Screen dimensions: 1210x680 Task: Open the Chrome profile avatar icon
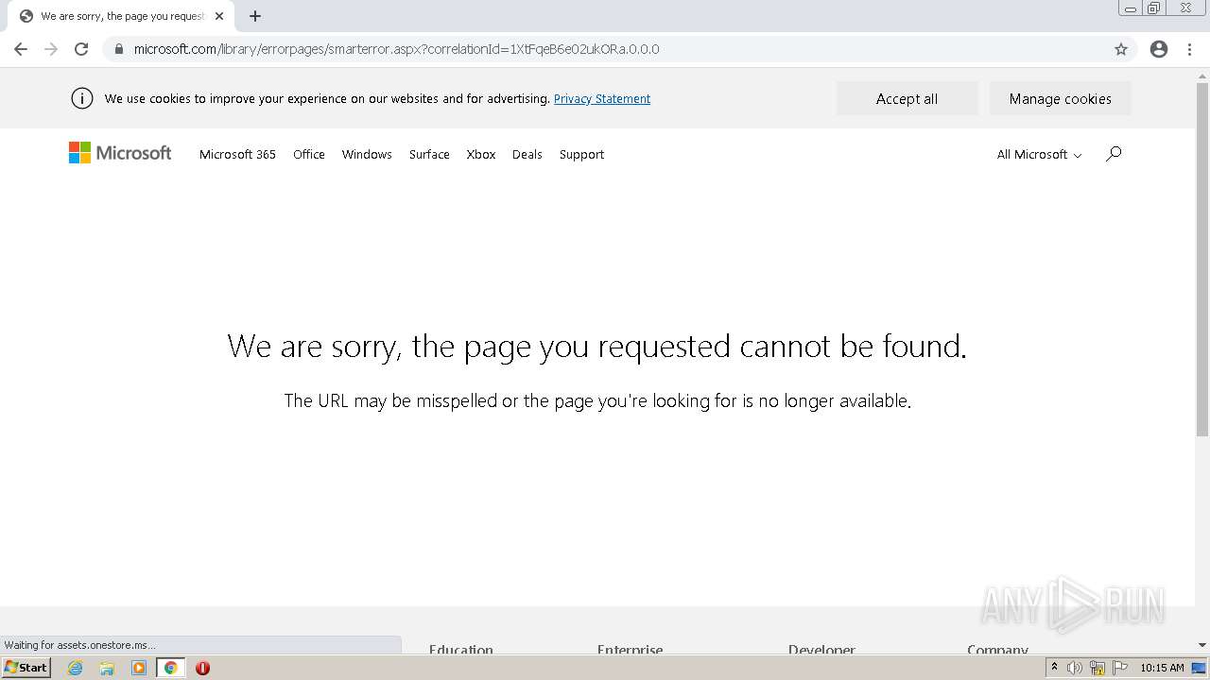(x=1159, y=49)
